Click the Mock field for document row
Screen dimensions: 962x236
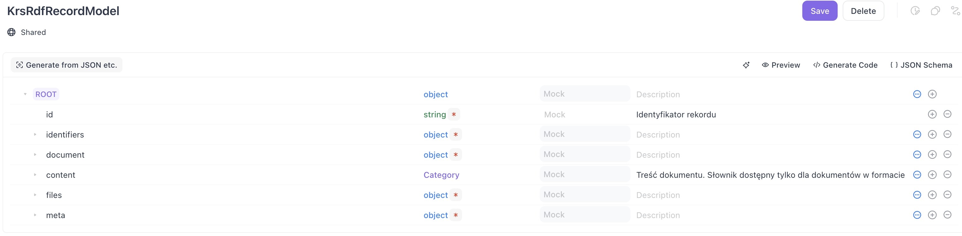coord(585,155)
